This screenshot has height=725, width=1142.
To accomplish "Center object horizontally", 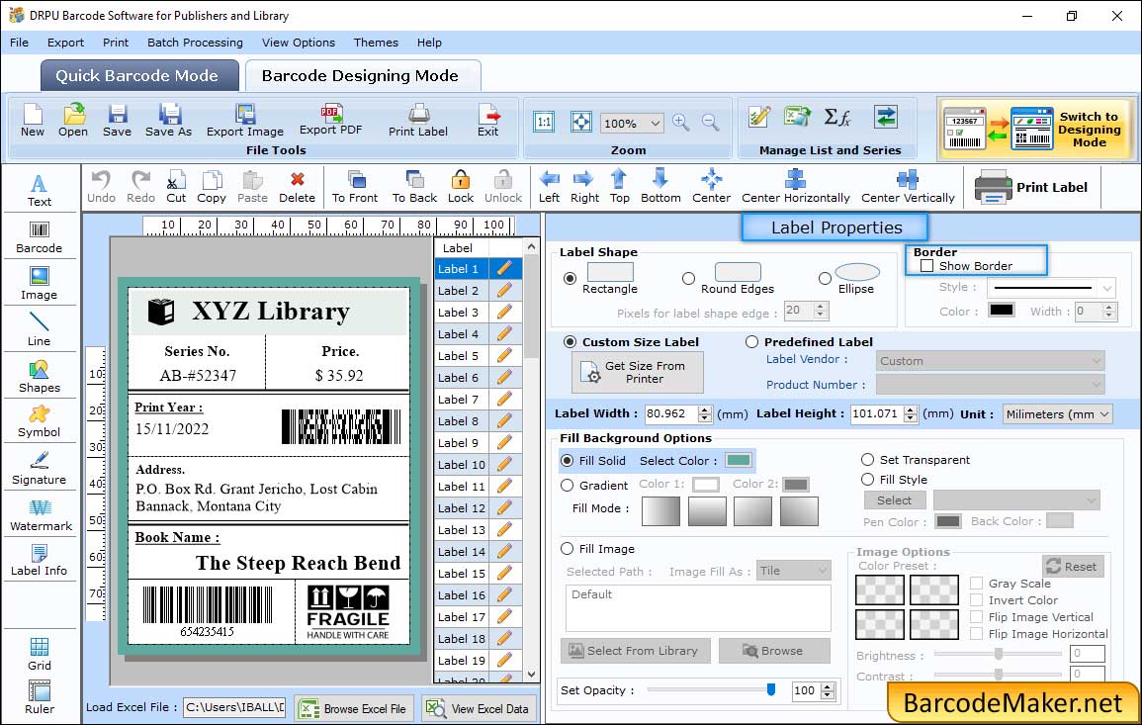I will coord(796,187).
